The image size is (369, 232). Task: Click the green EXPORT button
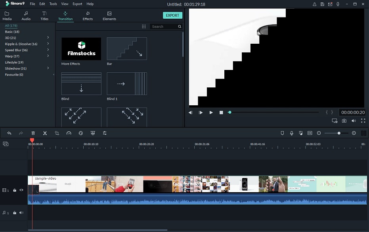[x=172, y=15]
